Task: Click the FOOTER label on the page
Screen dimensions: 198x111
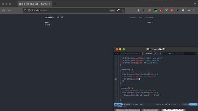Action: (47, 25)
